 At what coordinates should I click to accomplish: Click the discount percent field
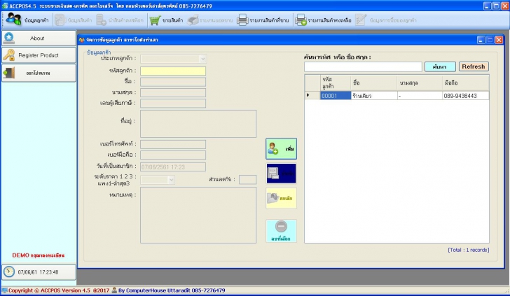(x=247, y=179)
